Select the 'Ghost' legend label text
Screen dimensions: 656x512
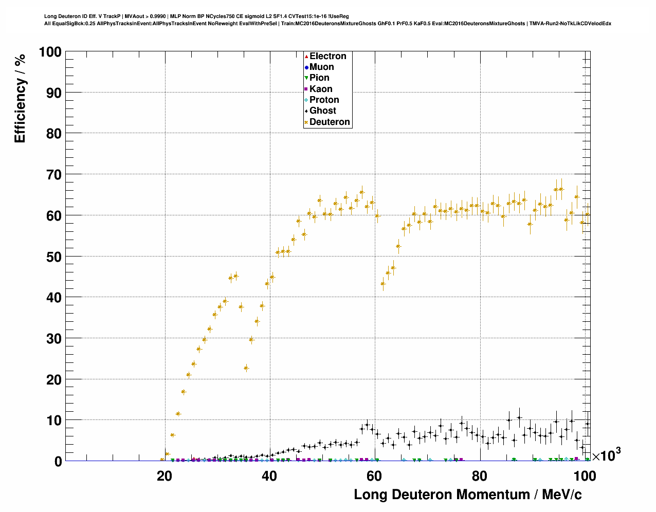pyautogui.click(x=322, y=111)
